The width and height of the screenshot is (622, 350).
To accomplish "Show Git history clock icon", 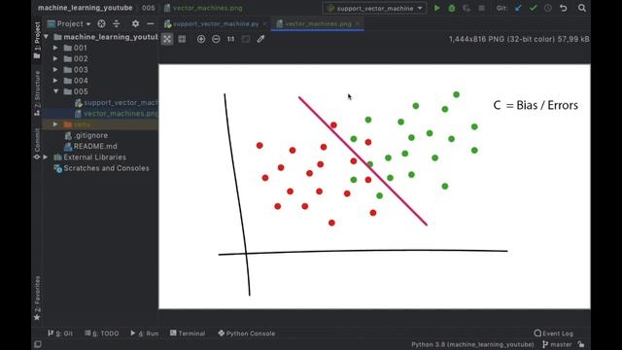I will [x=548, y=8].
